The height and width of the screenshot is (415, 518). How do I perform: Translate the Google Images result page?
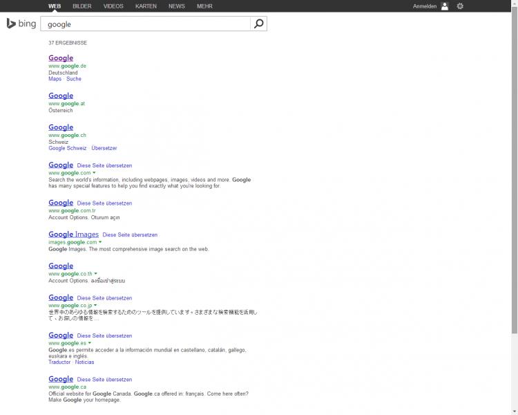point(130,234)
